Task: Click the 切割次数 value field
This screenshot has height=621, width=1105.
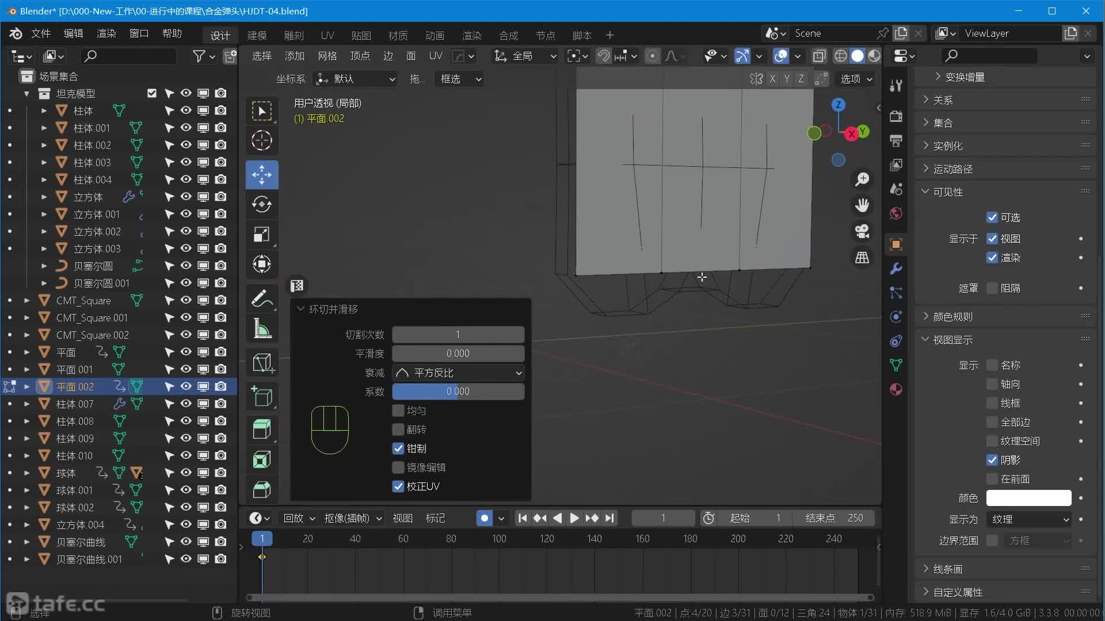Action: [458, 335]
